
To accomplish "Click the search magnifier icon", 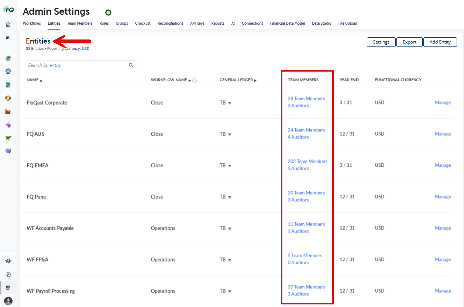I will (131, 65).
